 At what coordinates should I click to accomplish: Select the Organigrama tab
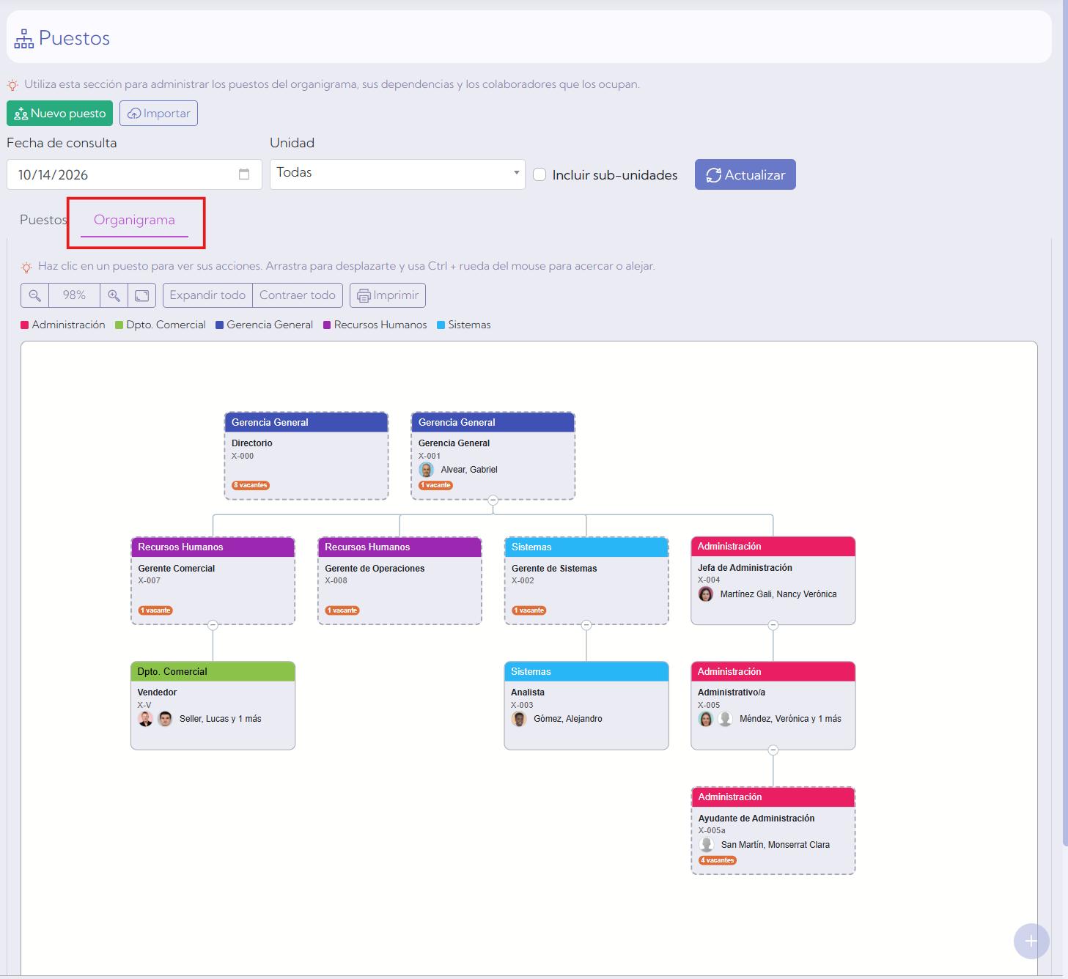(x=134, y=220)
